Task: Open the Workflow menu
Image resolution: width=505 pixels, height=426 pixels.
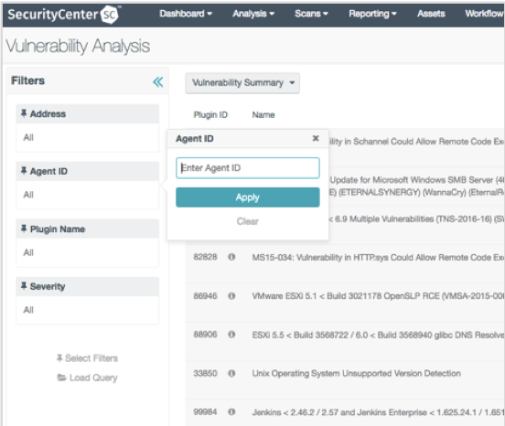Action: pyautogui.click(x=484, y=14)
